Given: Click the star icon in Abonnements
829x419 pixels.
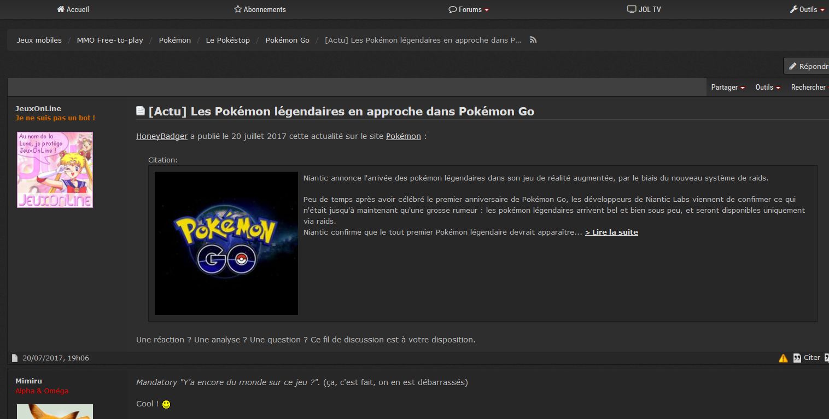Looking at the screenshot, I should tap(238, 9).
